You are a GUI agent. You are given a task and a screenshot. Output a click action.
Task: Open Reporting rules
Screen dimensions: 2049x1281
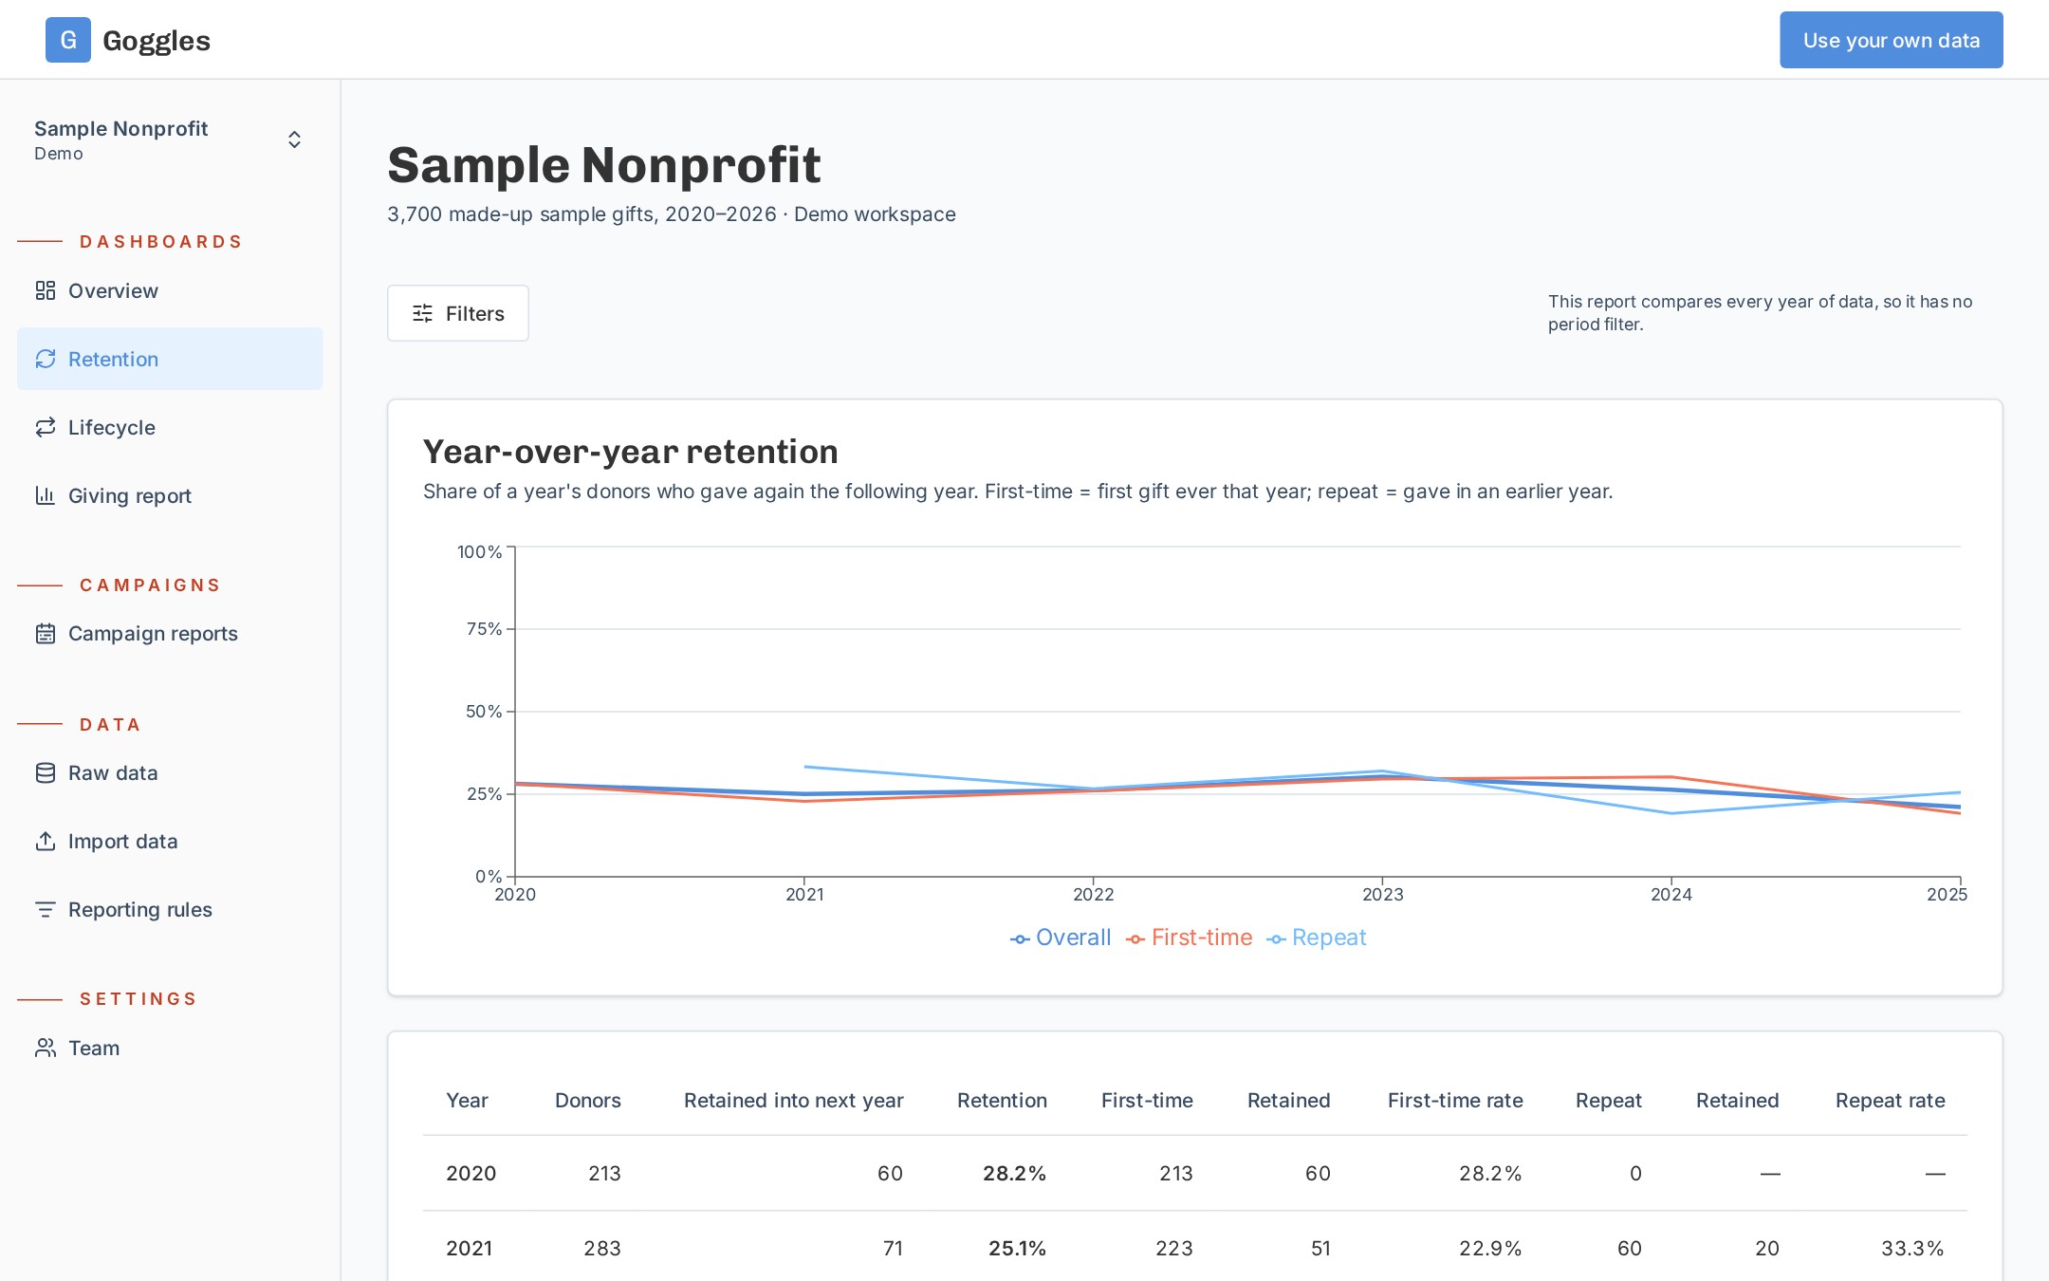(x=170, y=909)
